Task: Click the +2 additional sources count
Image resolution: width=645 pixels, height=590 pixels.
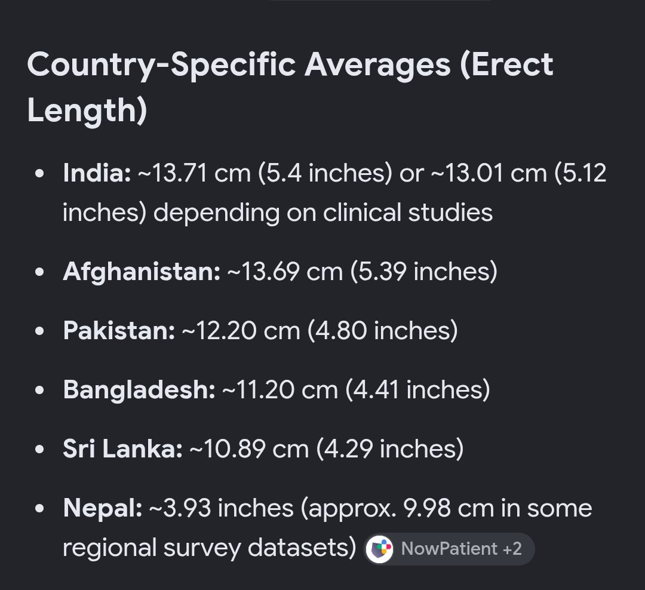Action: pos(512,549)
